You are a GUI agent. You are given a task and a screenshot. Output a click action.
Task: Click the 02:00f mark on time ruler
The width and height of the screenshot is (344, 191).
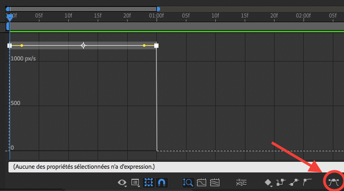click(303, 16)
